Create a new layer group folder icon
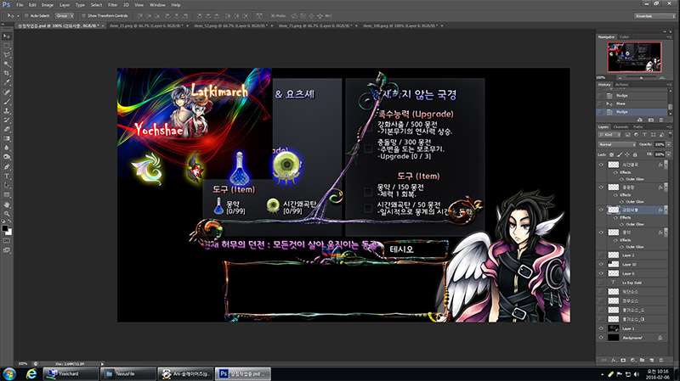Screen dimensions: 680x381 click(643, 361)
